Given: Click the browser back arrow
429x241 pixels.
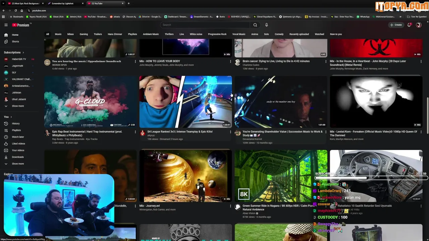Looking at the screenshot, I should tap(4, 10).
